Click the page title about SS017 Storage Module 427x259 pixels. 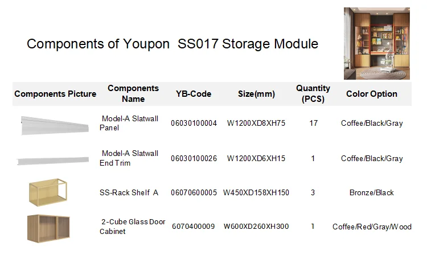173,44
